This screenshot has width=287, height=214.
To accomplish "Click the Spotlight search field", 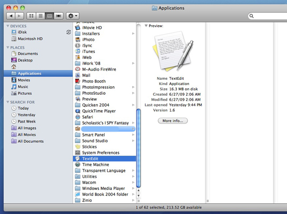I will pos(268,16).
